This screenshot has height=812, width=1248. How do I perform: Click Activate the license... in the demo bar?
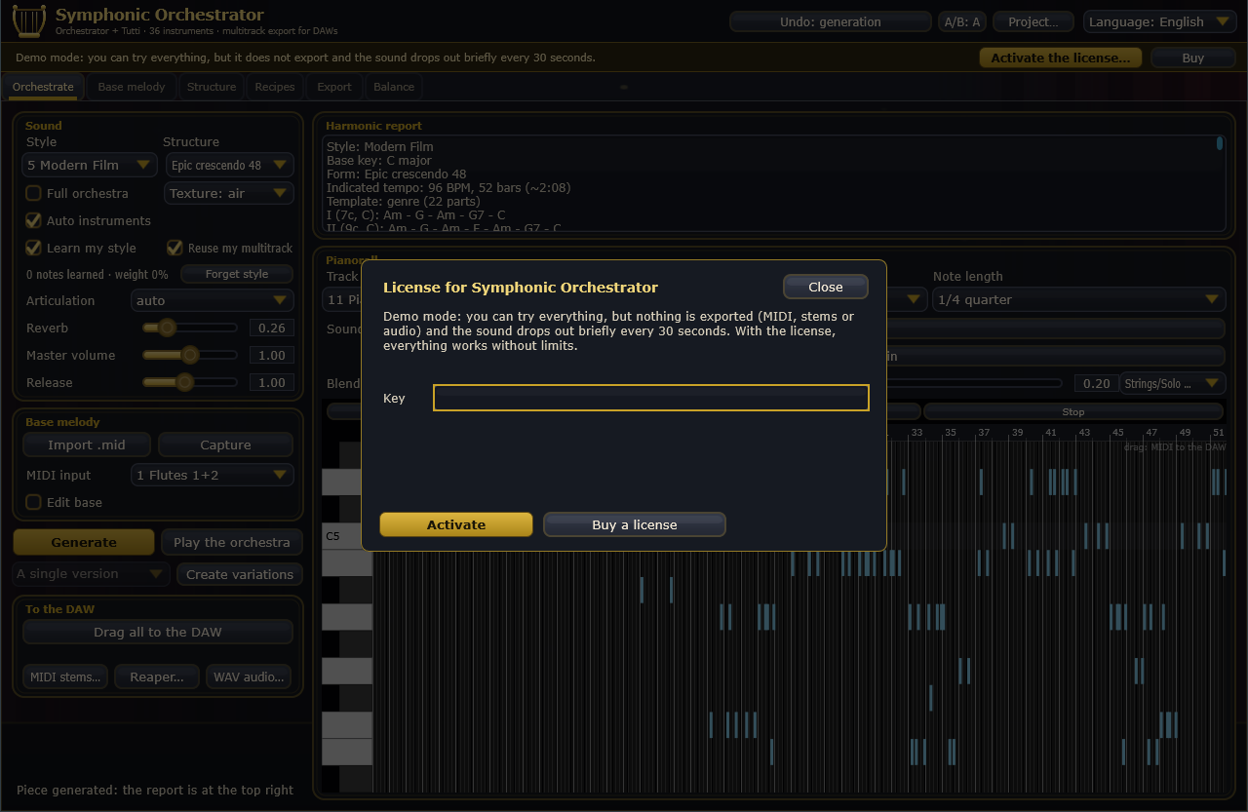[x=1061, y=58]
